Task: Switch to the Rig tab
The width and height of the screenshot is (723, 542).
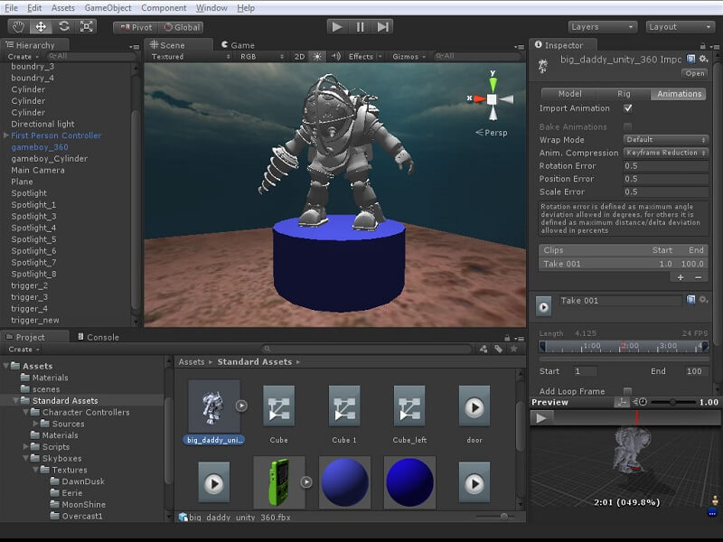Action: (x=624, y=94)
